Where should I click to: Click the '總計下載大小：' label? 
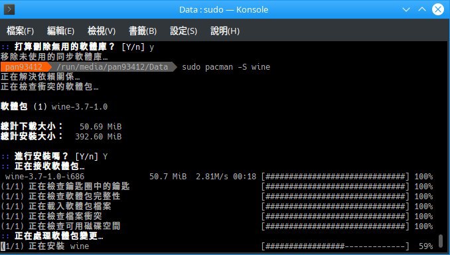32,126
